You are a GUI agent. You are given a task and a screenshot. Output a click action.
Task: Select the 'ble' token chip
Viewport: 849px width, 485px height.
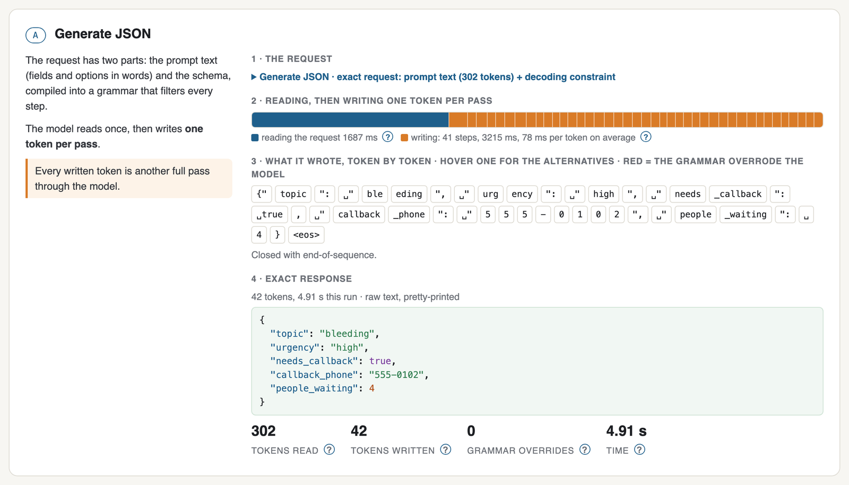[375, 194]
